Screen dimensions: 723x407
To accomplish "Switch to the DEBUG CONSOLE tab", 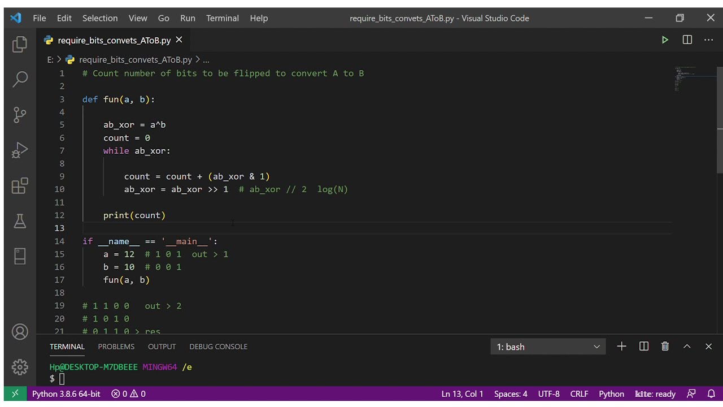I will [x=219, y=347].
